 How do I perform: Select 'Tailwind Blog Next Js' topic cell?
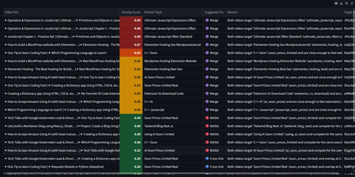tap(173, 126)
